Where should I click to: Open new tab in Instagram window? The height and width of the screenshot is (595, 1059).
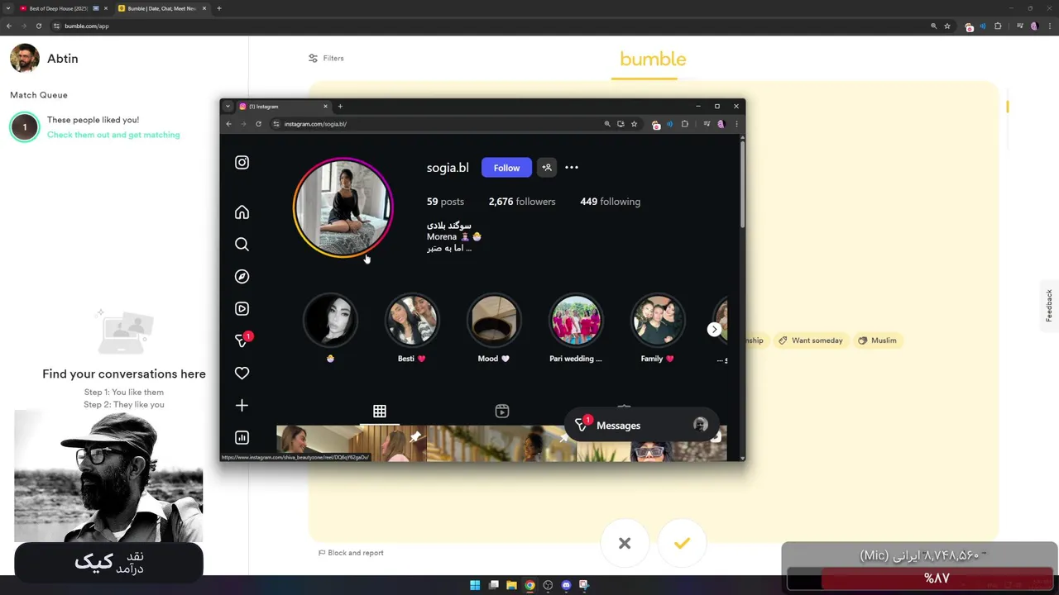(340, 107)
